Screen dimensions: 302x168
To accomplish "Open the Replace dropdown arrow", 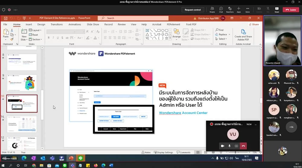I will click(x=230, y=35).
